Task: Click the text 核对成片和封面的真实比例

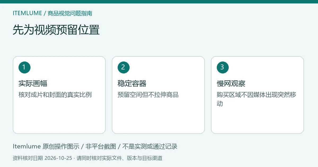Action: click(x=55, y=95)
